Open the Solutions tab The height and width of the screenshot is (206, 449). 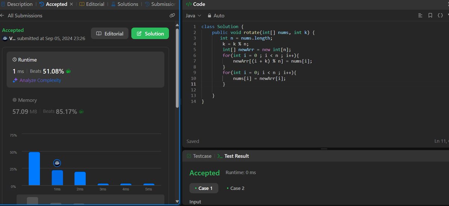(x=125, y=4)
